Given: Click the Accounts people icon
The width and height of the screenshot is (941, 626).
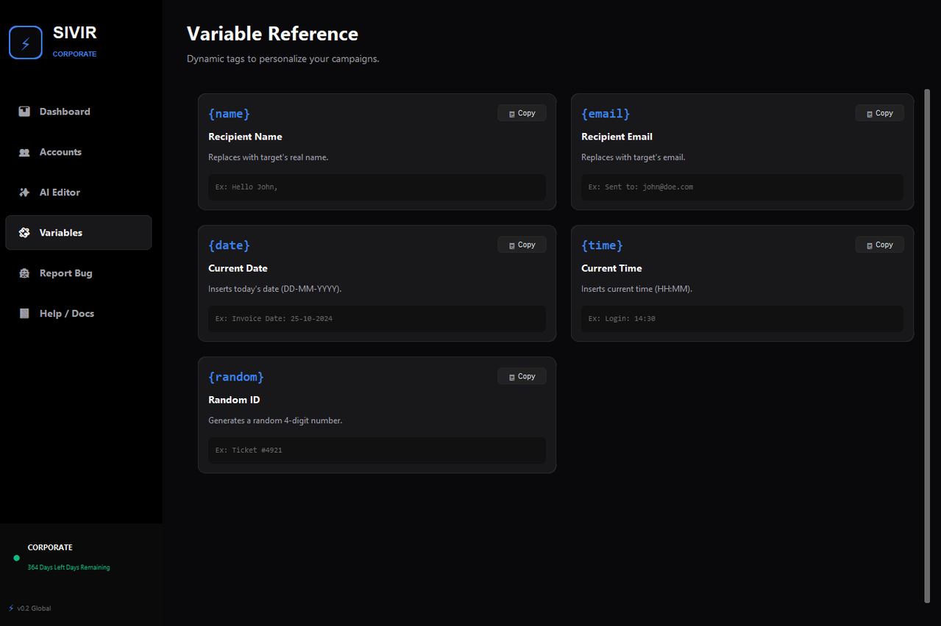Looking at the screenshot, I should (x=24, y=152).
